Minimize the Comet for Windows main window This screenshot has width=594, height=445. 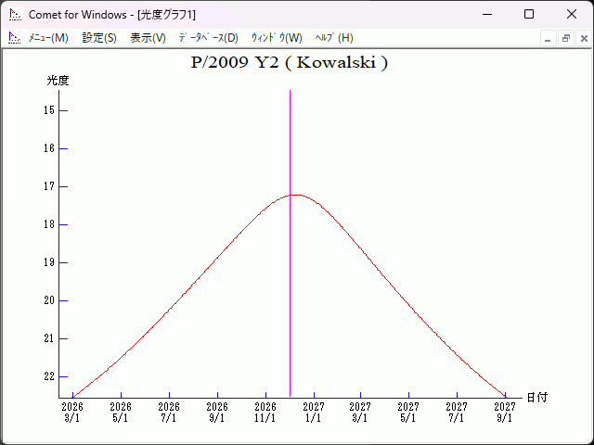tap(485, 15)
